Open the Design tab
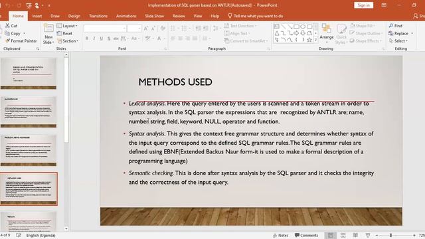This screenshot has height=239, width=425. (x=74, y=16)
